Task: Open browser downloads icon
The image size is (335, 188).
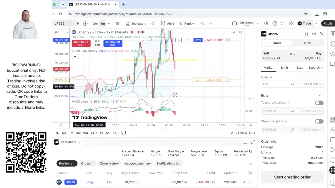Action: pos(317,14)
